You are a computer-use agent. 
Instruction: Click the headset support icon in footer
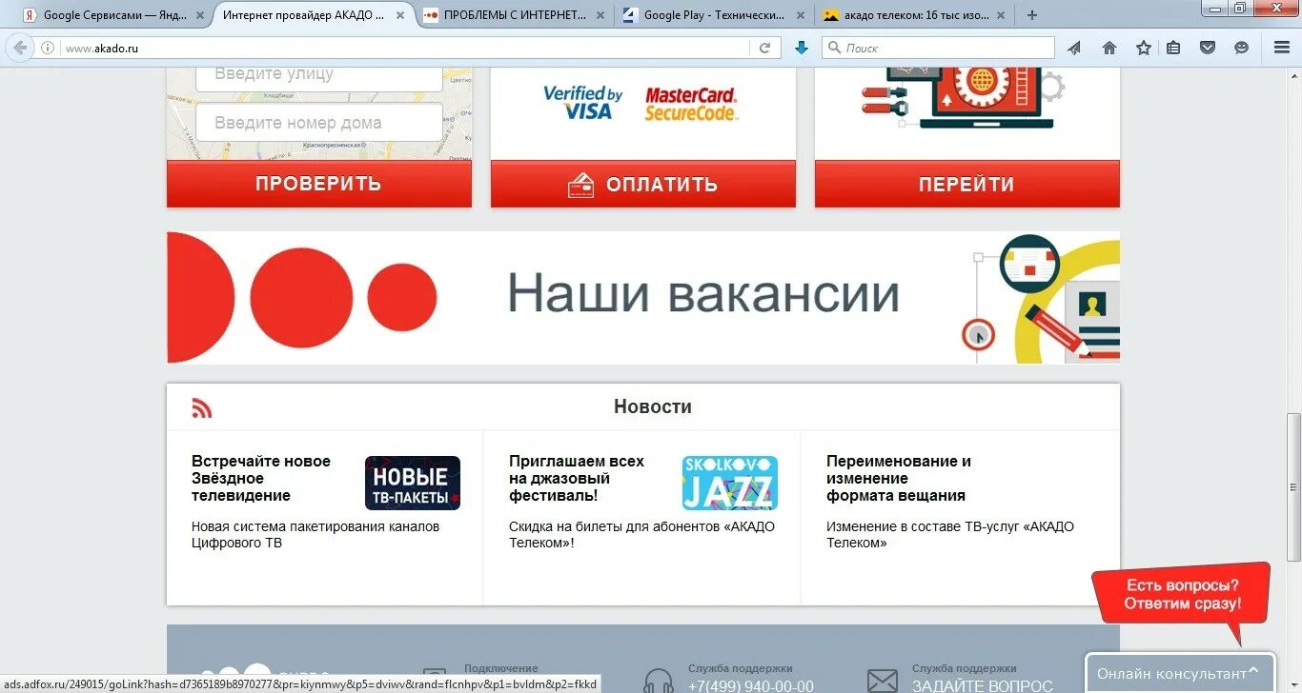click(658, 681)
